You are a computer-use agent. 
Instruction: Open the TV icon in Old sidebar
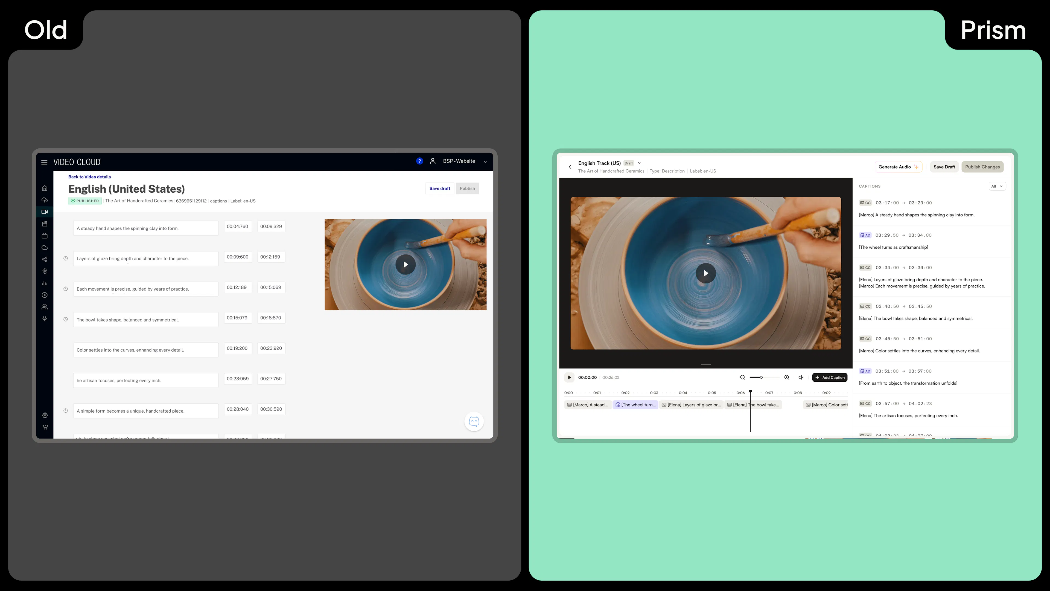45,235
